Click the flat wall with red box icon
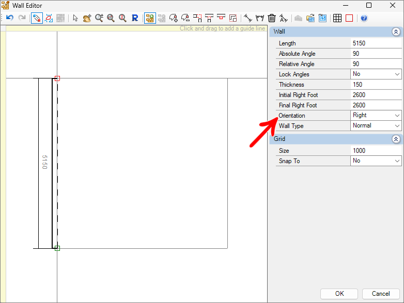This screenshot has width=404, height=303. (x=221, y=17)
